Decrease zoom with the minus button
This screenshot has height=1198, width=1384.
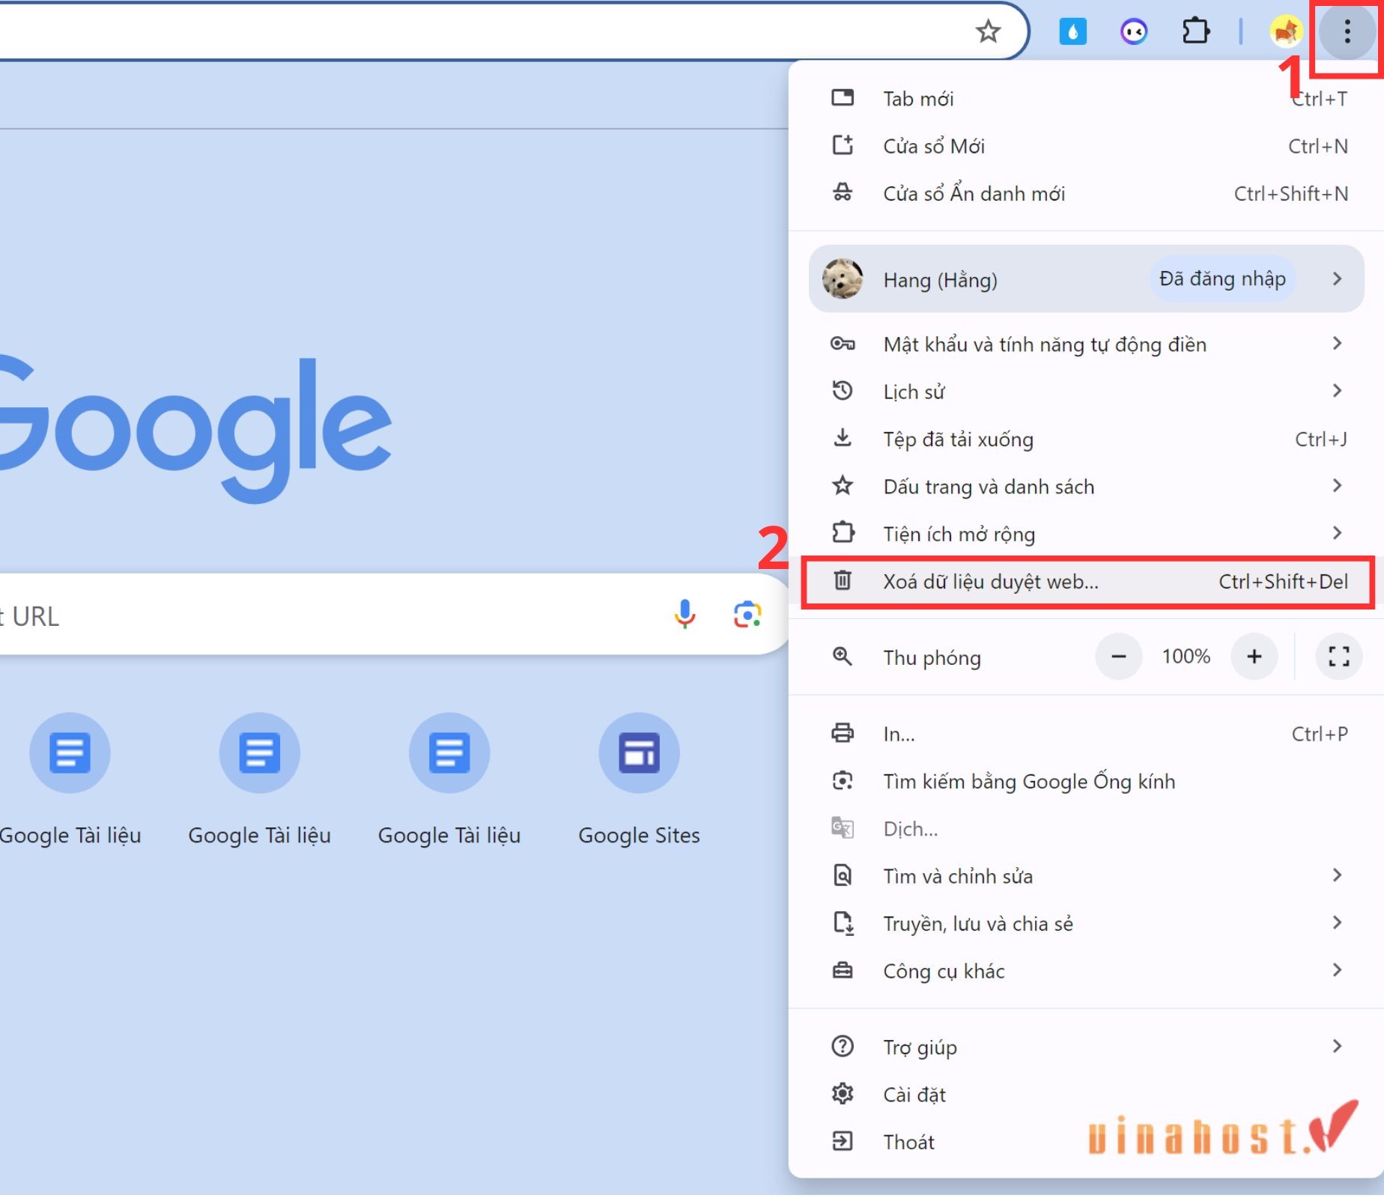pos(1119,657)
